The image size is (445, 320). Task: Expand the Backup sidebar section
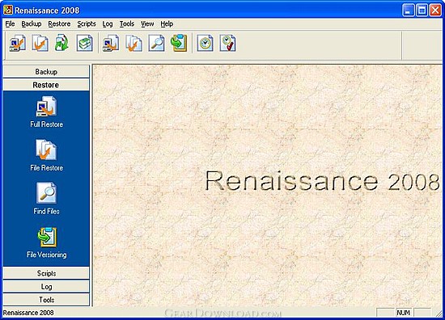(x=46, y=71)
